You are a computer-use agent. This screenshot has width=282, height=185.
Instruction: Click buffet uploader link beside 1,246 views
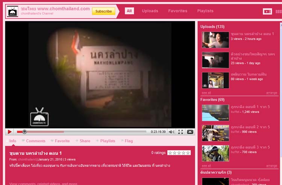coord(235,112)
